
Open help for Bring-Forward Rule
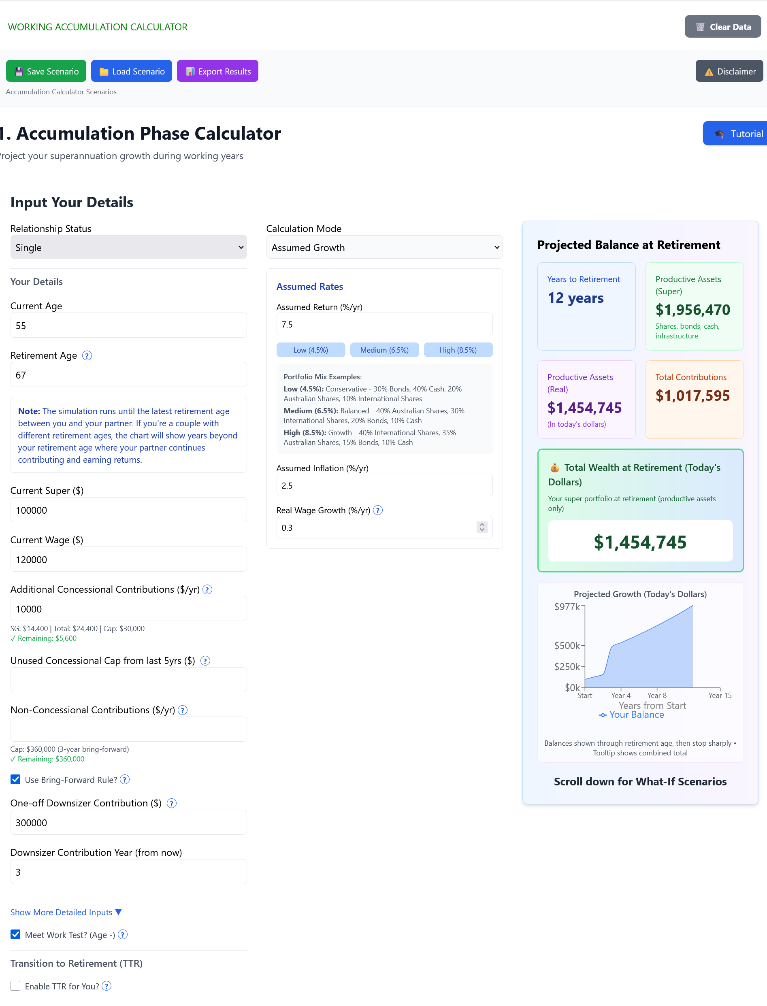pos(124,780)
